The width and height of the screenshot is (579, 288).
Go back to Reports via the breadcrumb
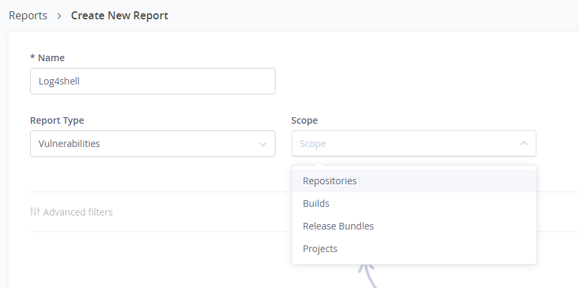coord(28,16)
